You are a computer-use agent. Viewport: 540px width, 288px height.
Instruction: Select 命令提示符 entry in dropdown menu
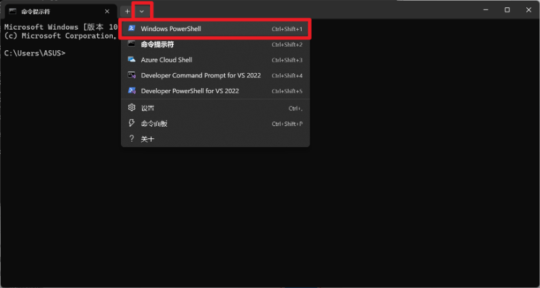coord(215,44)
